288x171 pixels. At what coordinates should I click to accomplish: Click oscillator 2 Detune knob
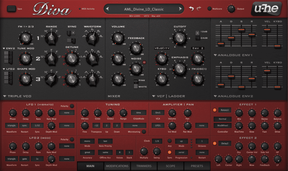coord(72,59)
